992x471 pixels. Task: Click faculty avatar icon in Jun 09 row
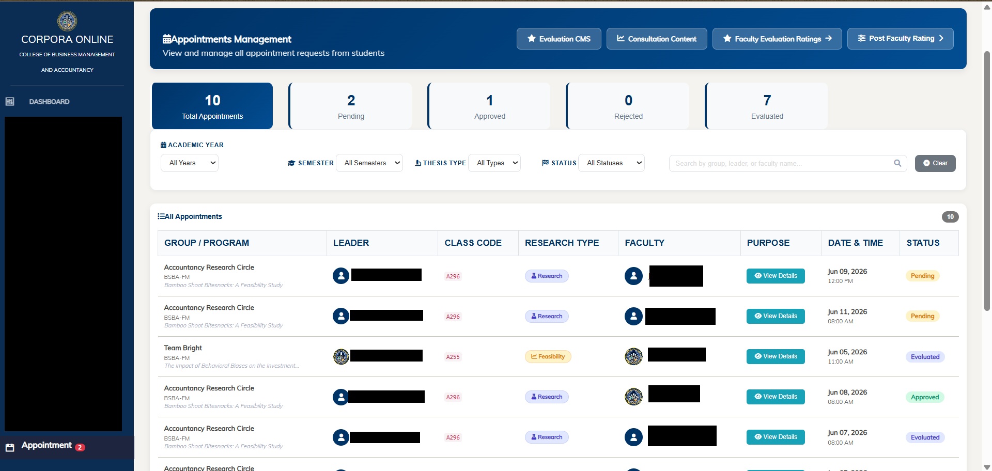633,276
